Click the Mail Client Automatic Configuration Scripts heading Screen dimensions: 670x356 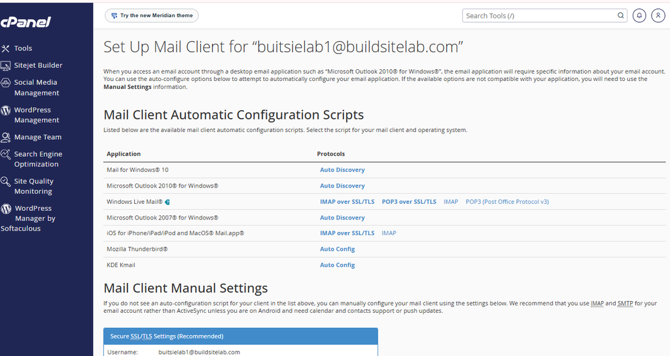tap(234, 115)
